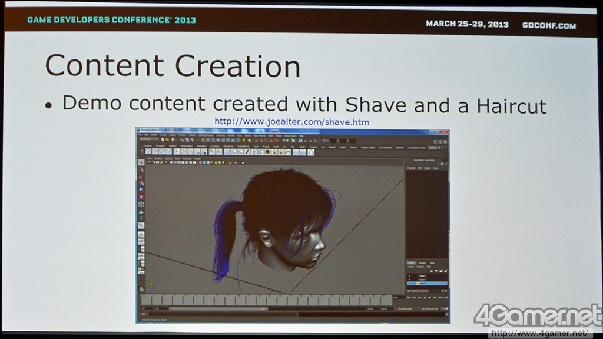Open the menu set dropdown at top left
The width and height of the screenshot is (603, 339).
click(149, 140)
